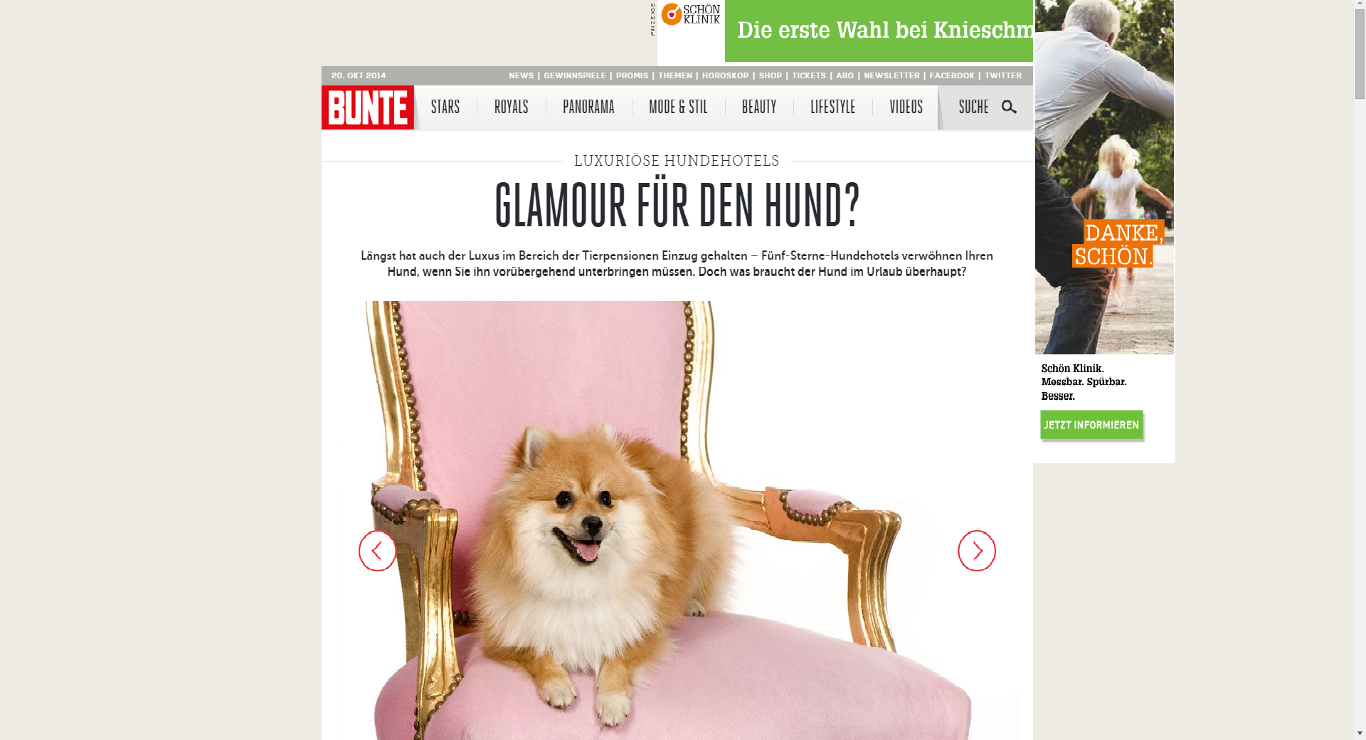Screen dimensions: 1366x740
Task: Click the BUNTE logo
Action: pos(368,107)
